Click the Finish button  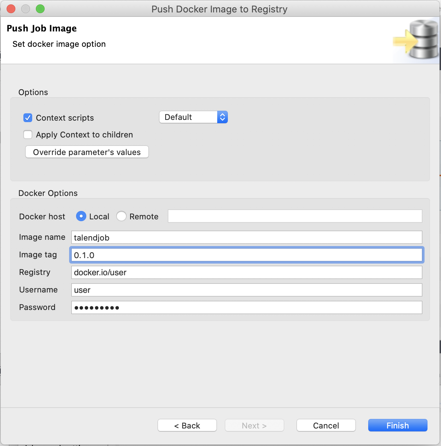(x=397, y=425)
